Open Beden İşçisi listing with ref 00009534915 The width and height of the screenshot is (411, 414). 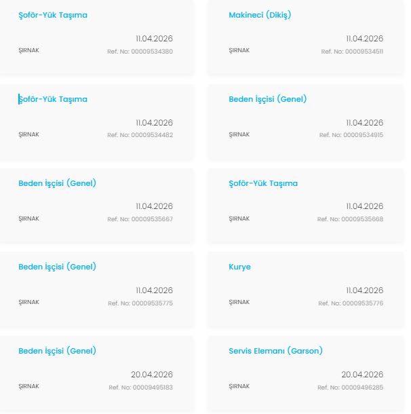267,99
